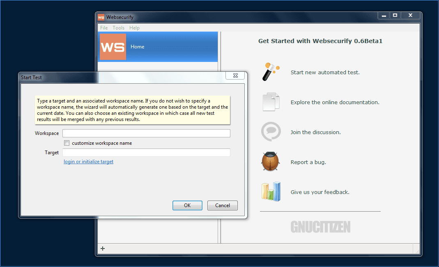The height and width of the screenshot is (267, 439).
Task: Click the beetle bug report icon
Action: [271, 162]
